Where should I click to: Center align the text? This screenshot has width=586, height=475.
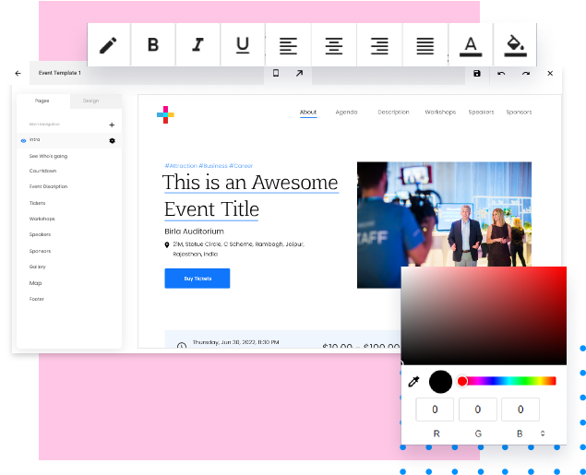(333, 45)
